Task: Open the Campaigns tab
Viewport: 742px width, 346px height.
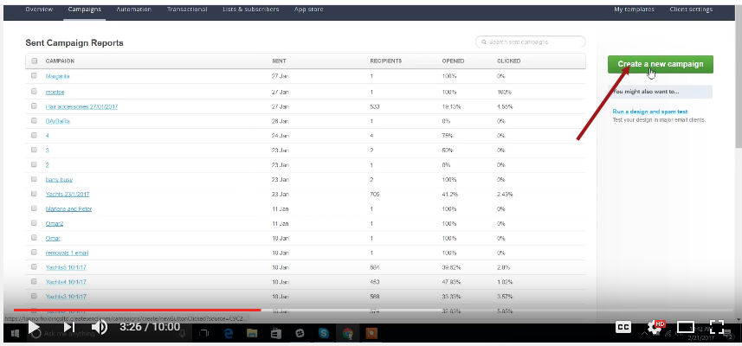Action: click(84, 9)
